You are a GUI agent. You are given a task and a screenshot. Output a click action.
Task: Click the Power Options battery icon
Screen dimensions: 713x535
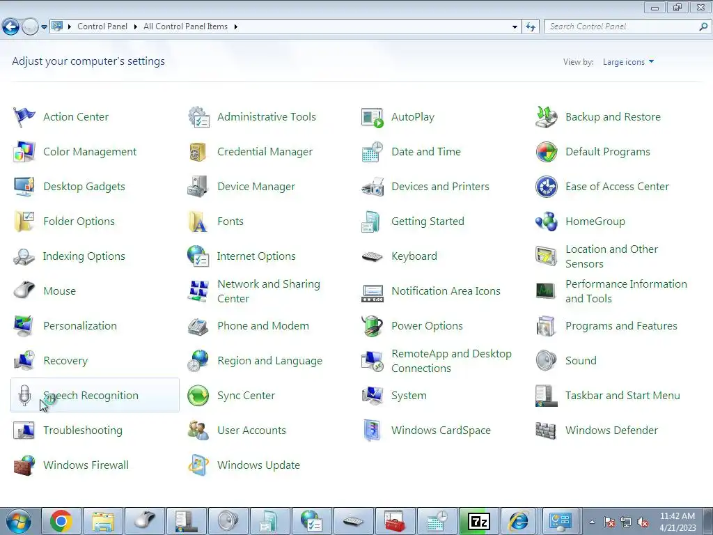(373, 326)
